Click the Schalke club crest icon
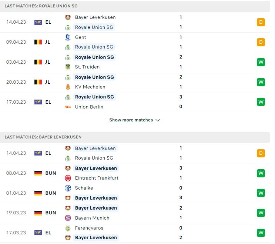 (x=68, y=188)
